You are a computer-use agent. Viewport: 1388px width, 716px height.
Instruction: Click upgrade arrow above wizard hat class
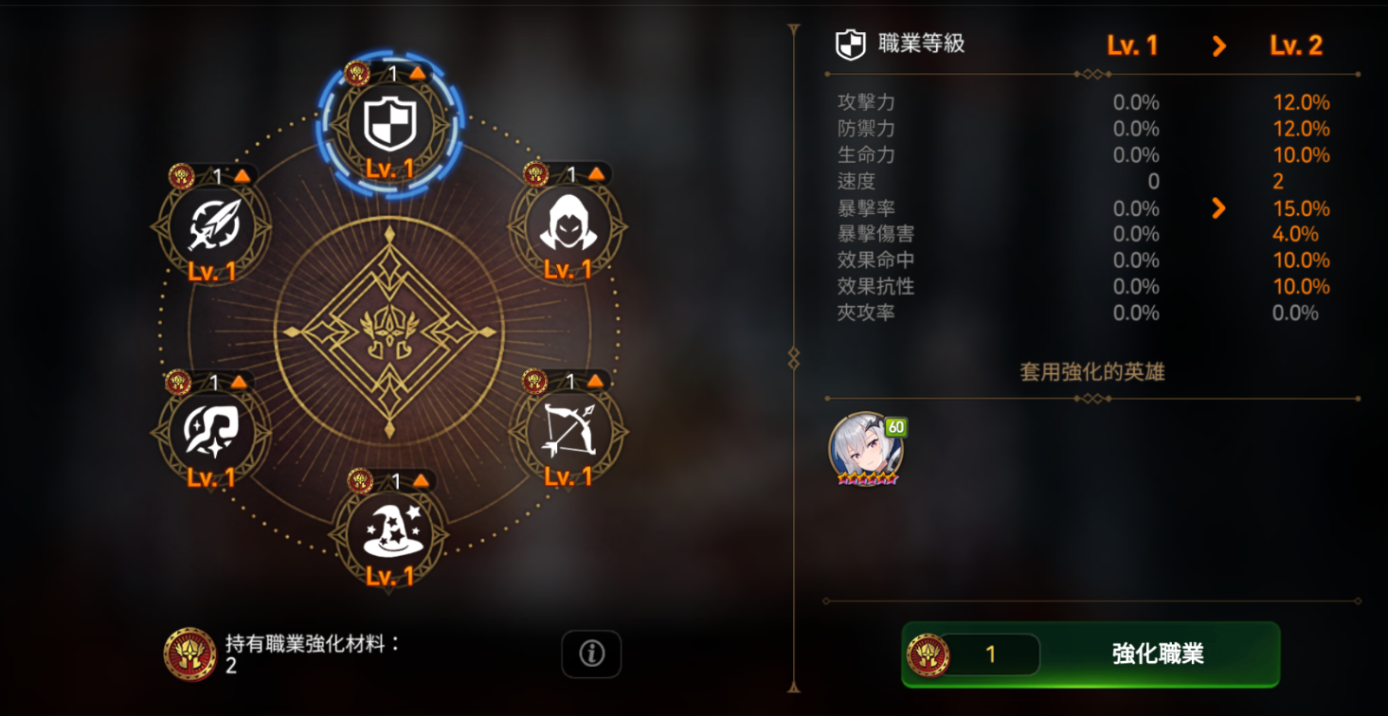tap(419, 480)
